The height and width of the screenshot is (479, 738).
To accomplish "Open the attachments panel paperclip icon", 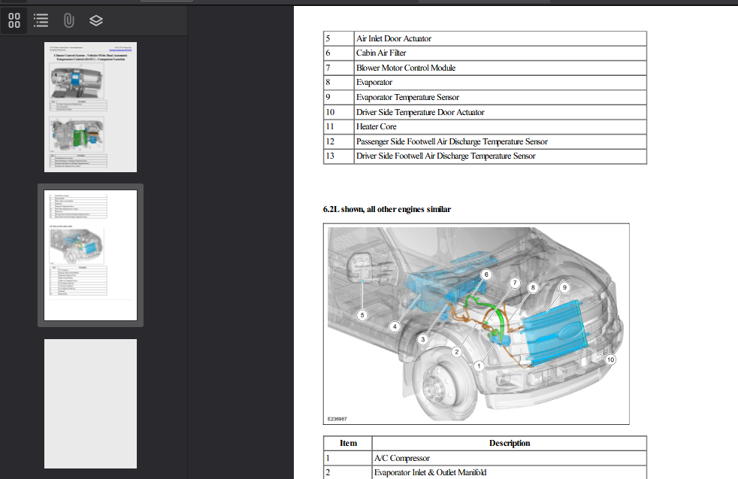I will (x=68, y=20).
